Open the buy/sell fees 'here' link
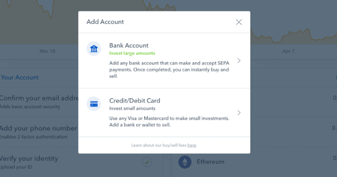 point(192,145)
